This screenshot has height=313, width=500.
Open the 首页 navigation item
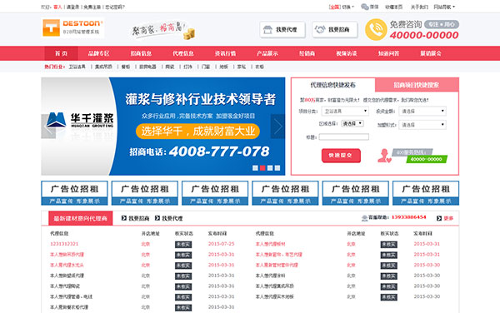[61, 53]
